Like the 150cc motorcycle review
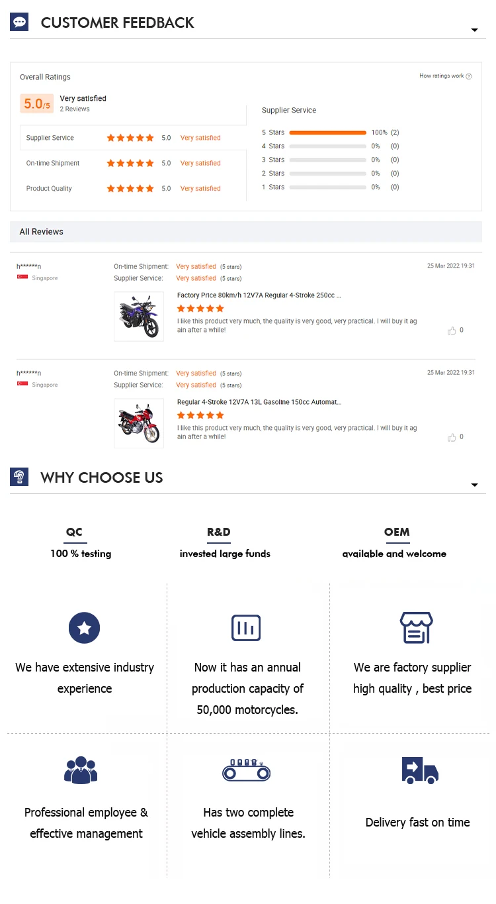Screen dimensions: 496x904 click(x=452, y=437)
